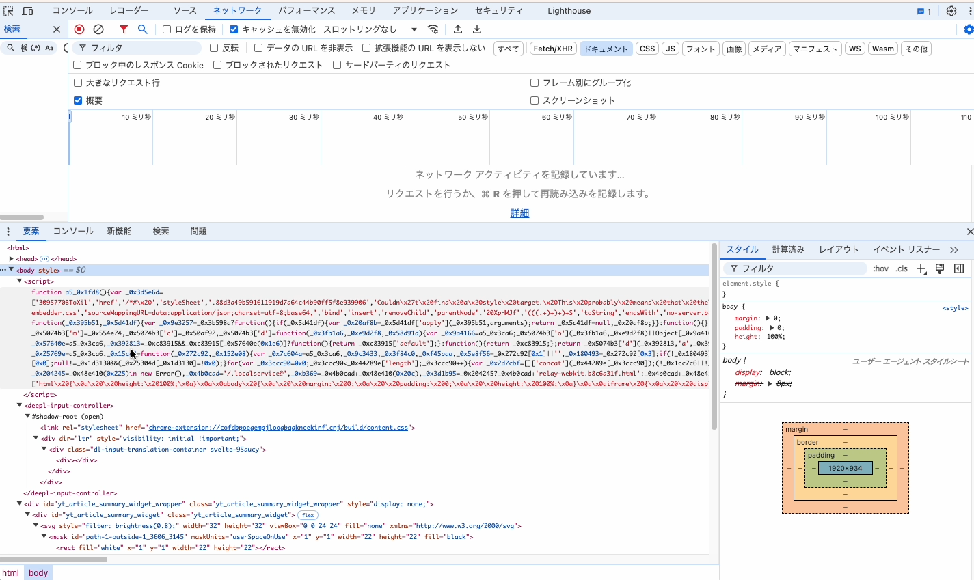Close the bottom drawer panel
Viewport: 974px width, 580px height.
[969, 232]
